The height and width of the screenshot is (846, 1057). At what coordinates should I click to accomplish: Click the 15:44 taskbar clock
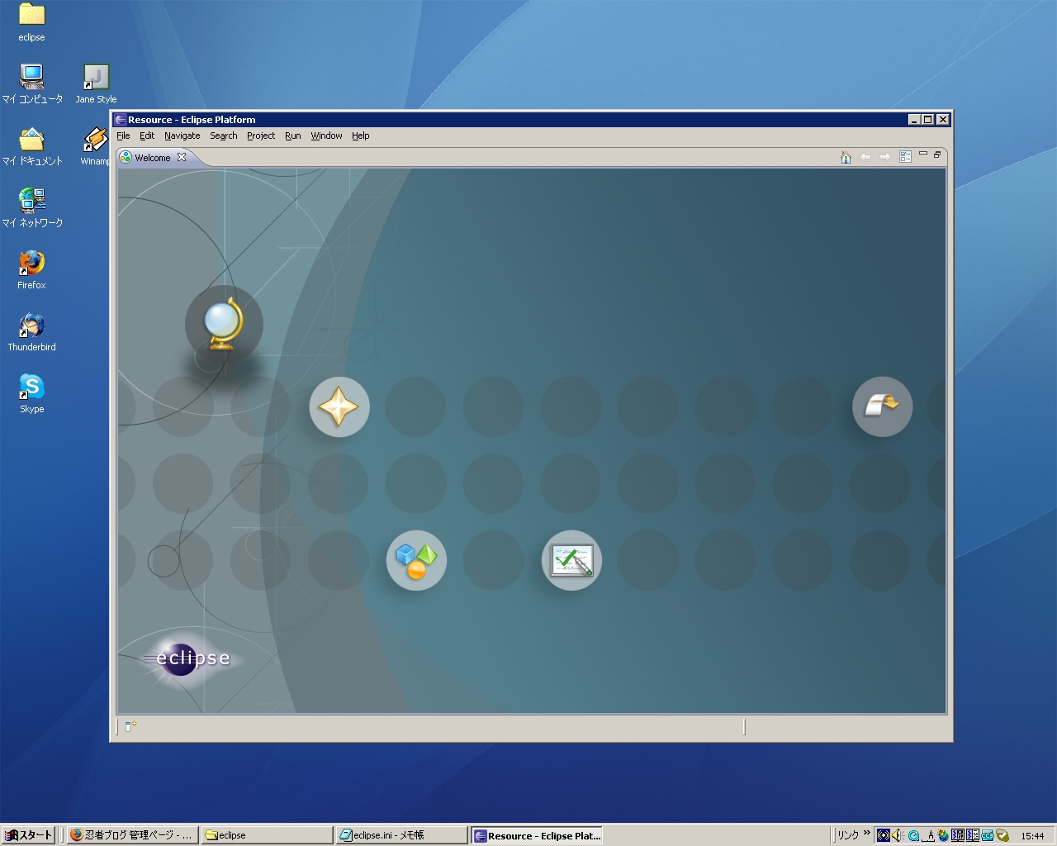tap(1032, 836)
